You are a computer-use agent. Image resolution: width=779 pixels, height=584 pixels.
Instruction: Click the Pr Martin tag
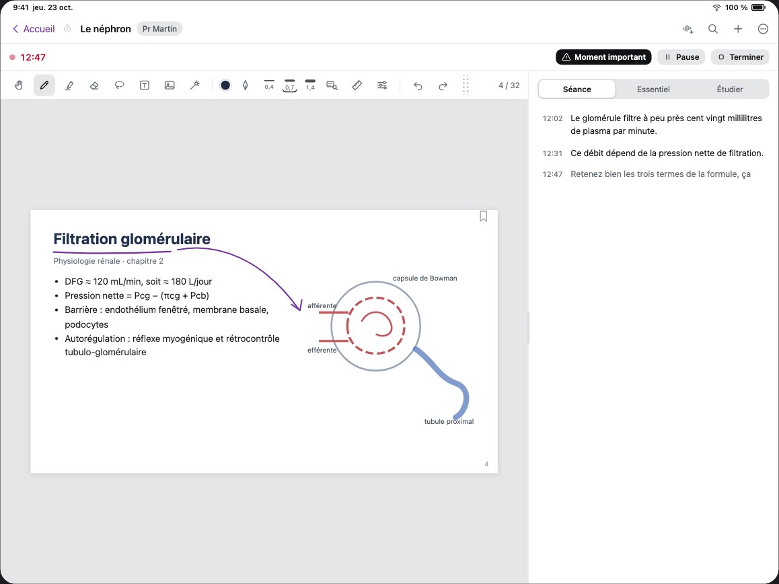[x=159, y=29]
